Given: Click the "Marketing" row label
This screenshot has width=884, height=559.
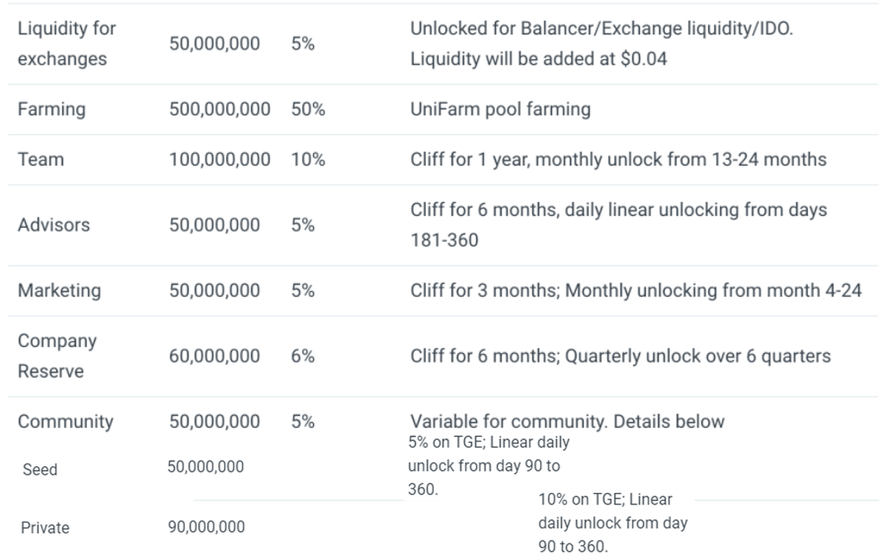Looking at the screenshot, I should [59, 291].
